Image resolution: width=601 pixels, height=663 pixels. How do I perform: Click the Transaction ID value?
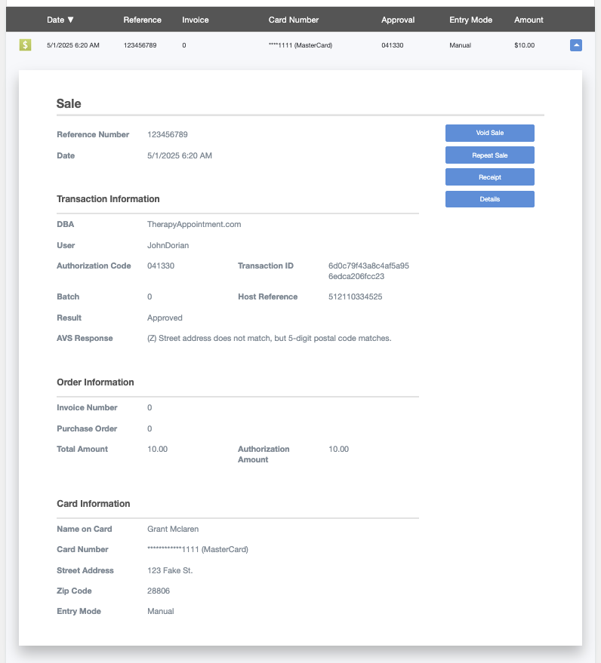coord(368,271)
